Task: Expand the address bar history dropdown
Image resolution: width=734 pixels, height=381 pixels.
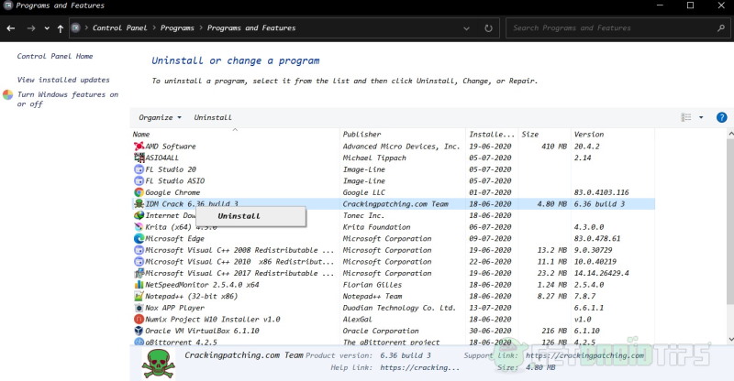Action: pos(466,28)
